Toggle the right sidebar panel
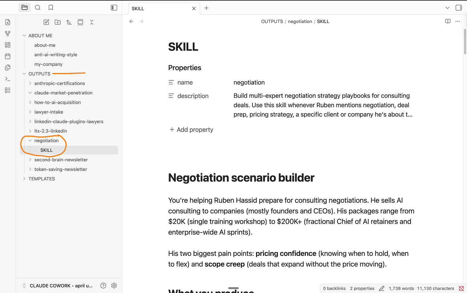This screenshot has height=293, width=467. pos(459,8)
